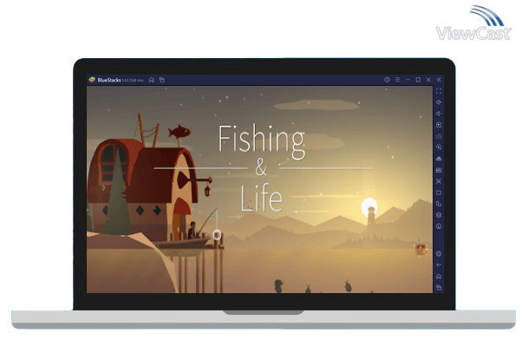Minimize the BlueStacks window
This screenshot has width=522, height=359.
click(408, 80)
